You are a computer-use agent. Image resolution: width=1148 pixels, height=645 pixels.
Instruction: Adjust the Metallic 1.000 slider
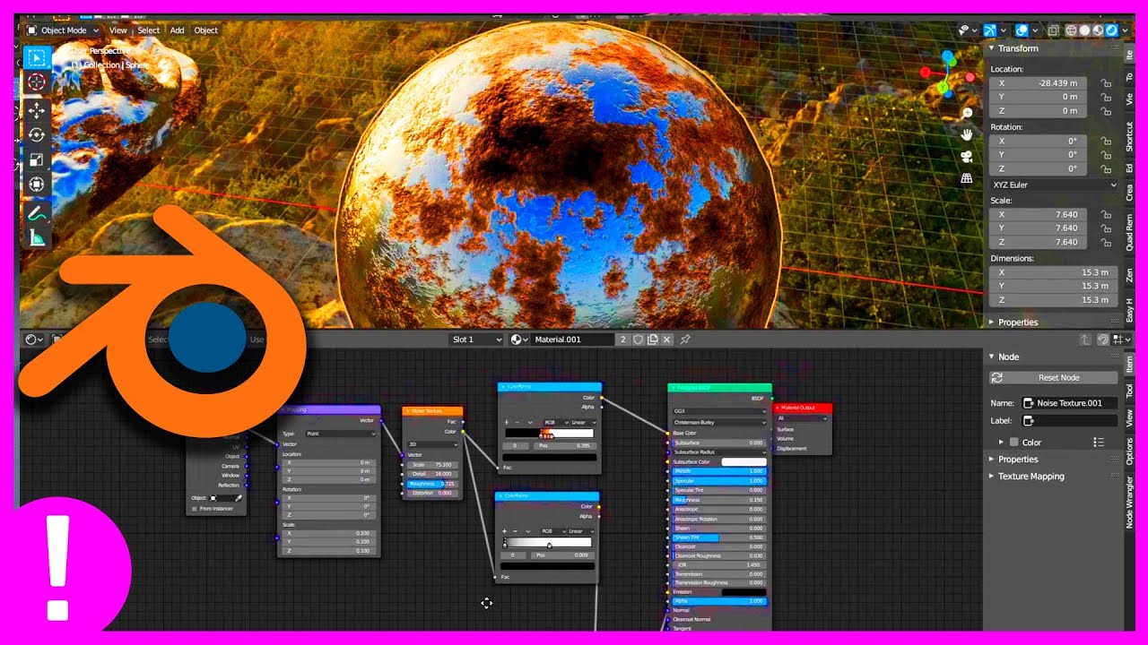click(x=719, y=471)
